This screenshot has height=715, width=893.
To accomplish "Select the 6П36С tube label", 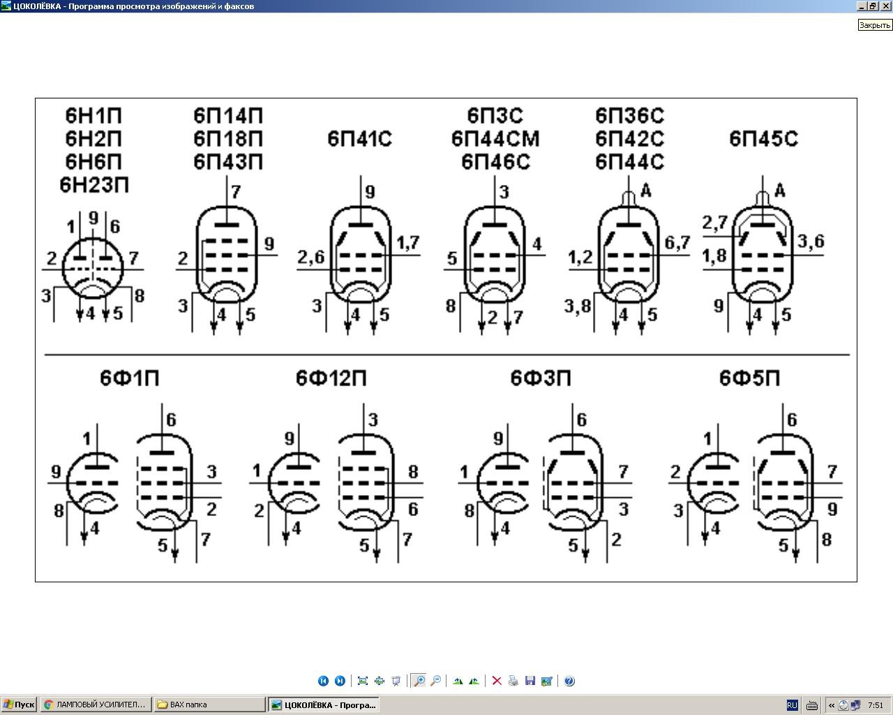I will [629, 115].
